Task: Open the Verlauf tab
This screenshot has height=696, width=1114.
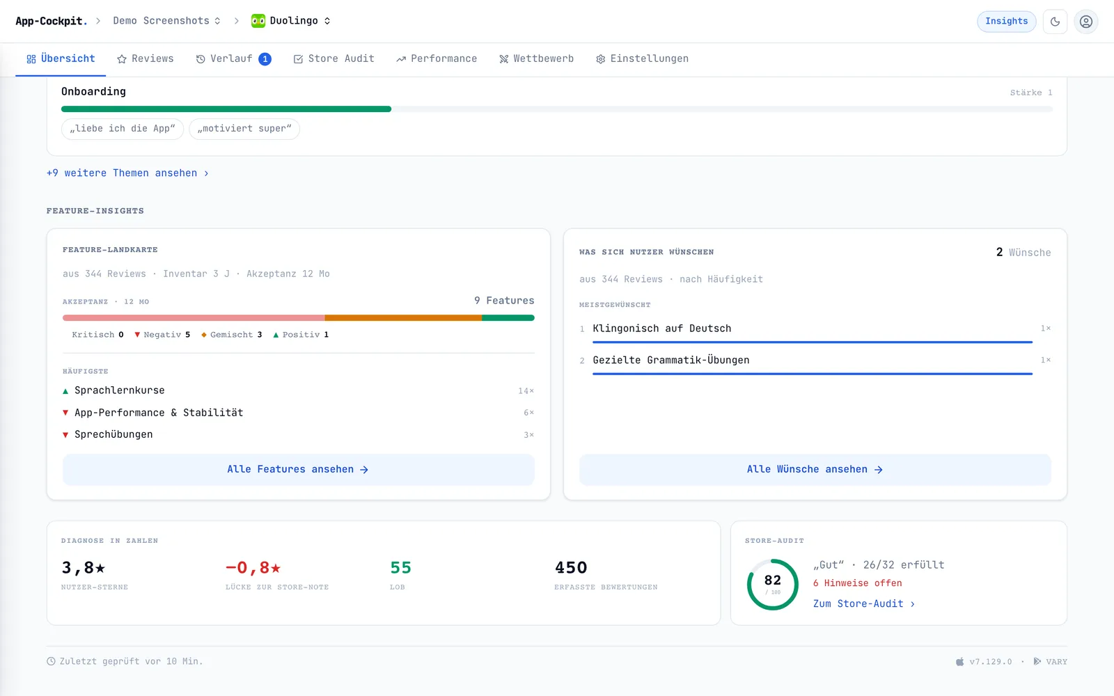Action: 233,58
